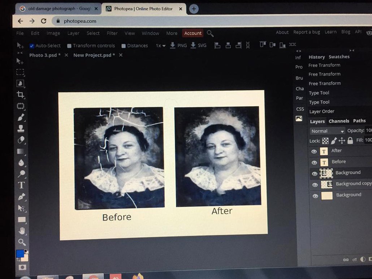Enable the Transform controls checkbox
The image size is (372, 279).
click(x=69, y=46)
